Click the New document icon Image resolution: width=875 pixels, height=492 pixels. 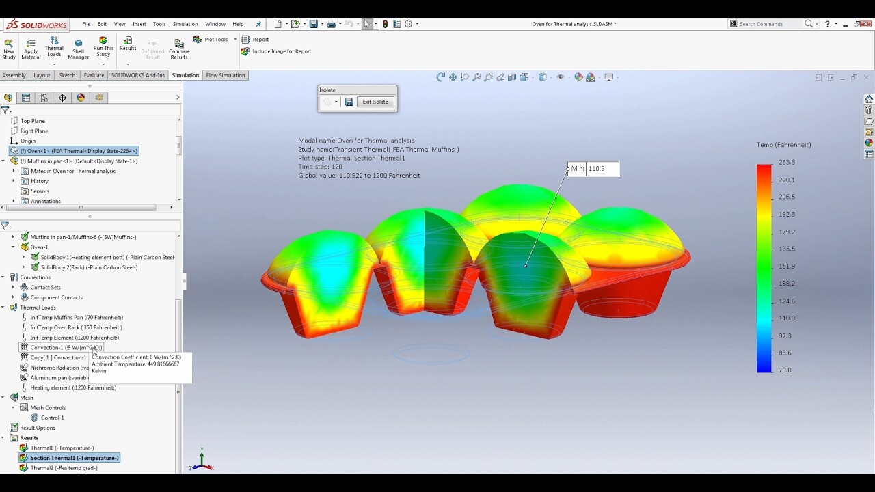(x=278, y=24)
